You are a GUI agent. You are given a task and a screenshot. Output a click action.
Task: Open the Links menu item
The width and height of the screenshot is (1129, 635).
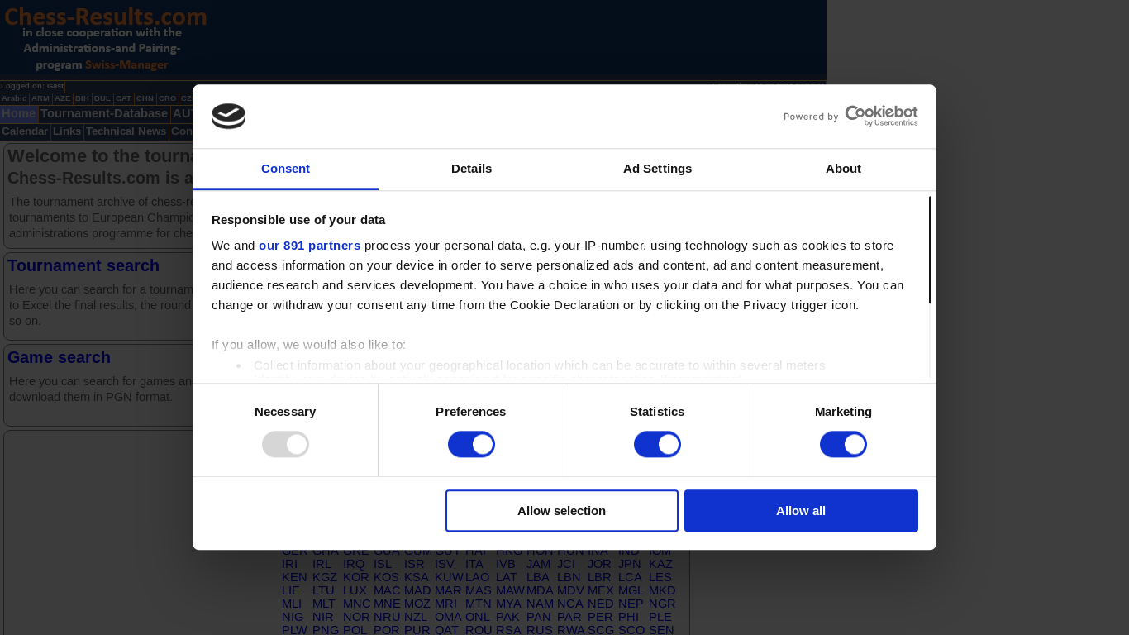coord(67,131)
